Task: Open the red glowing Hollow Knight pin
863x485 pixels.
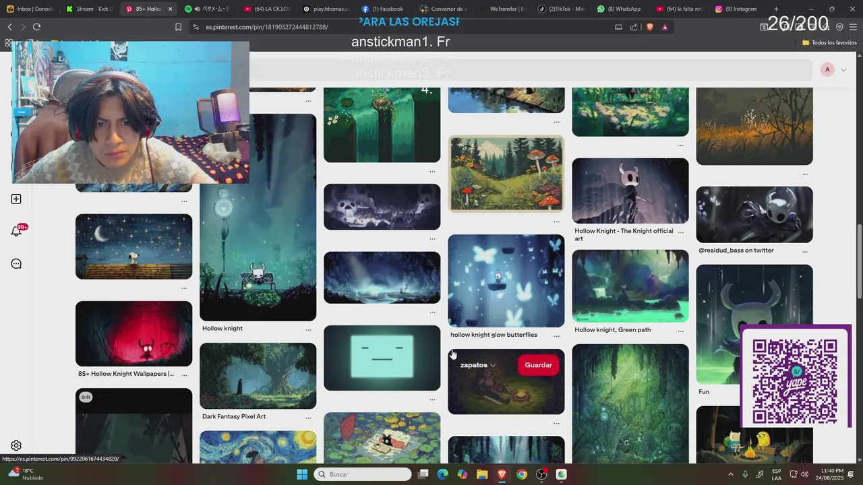Action: 133,333
